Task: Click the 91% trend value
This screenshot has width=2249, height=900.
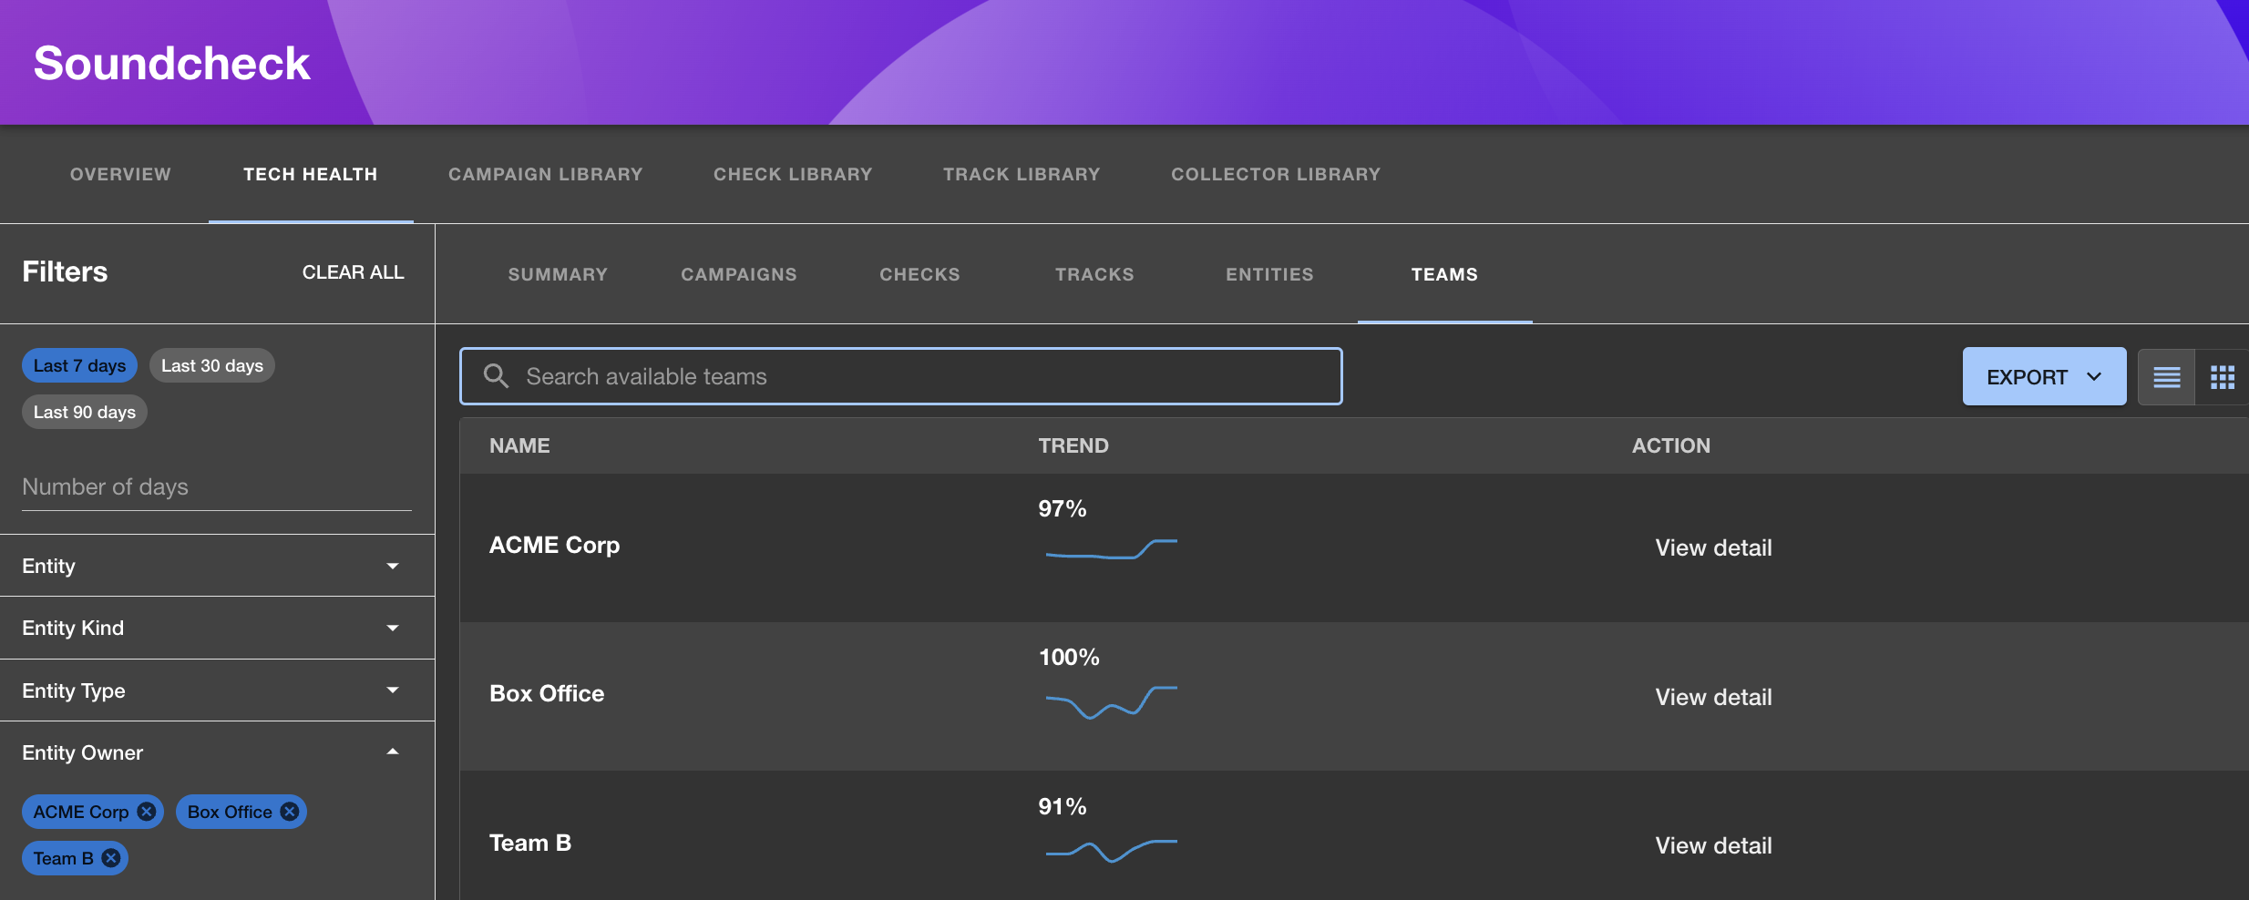Action: click(1062, 806)
